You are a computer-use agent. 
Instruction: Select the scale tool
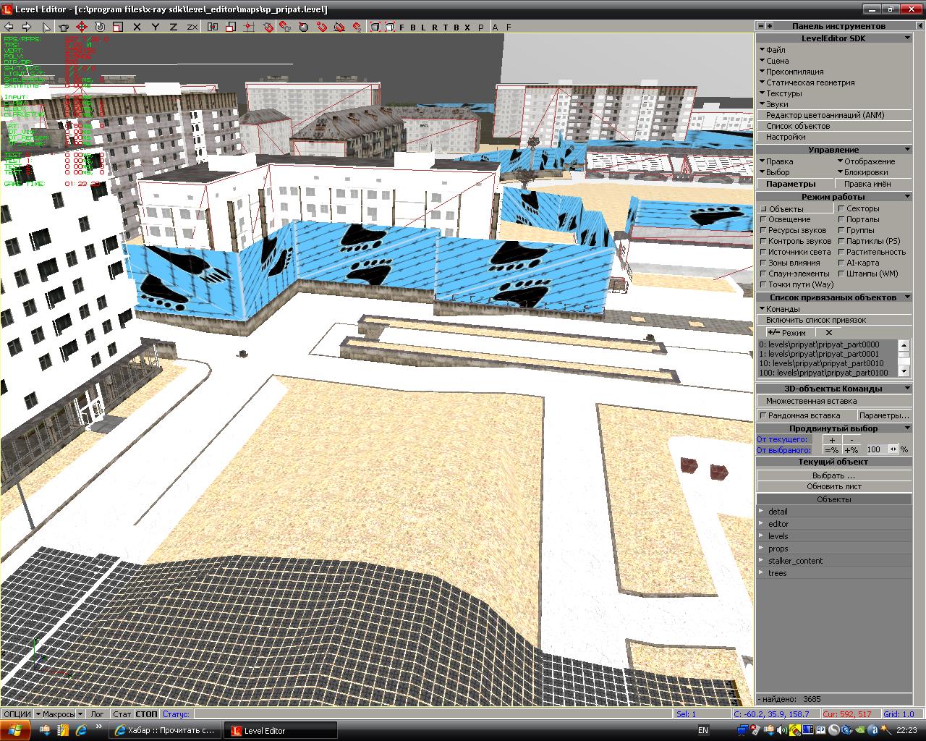pyautogui.click(x=117, y=27)
